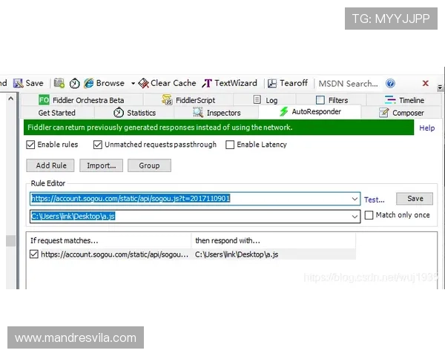Click the screenshot camera toolbar icon

[x=59, y=83]
